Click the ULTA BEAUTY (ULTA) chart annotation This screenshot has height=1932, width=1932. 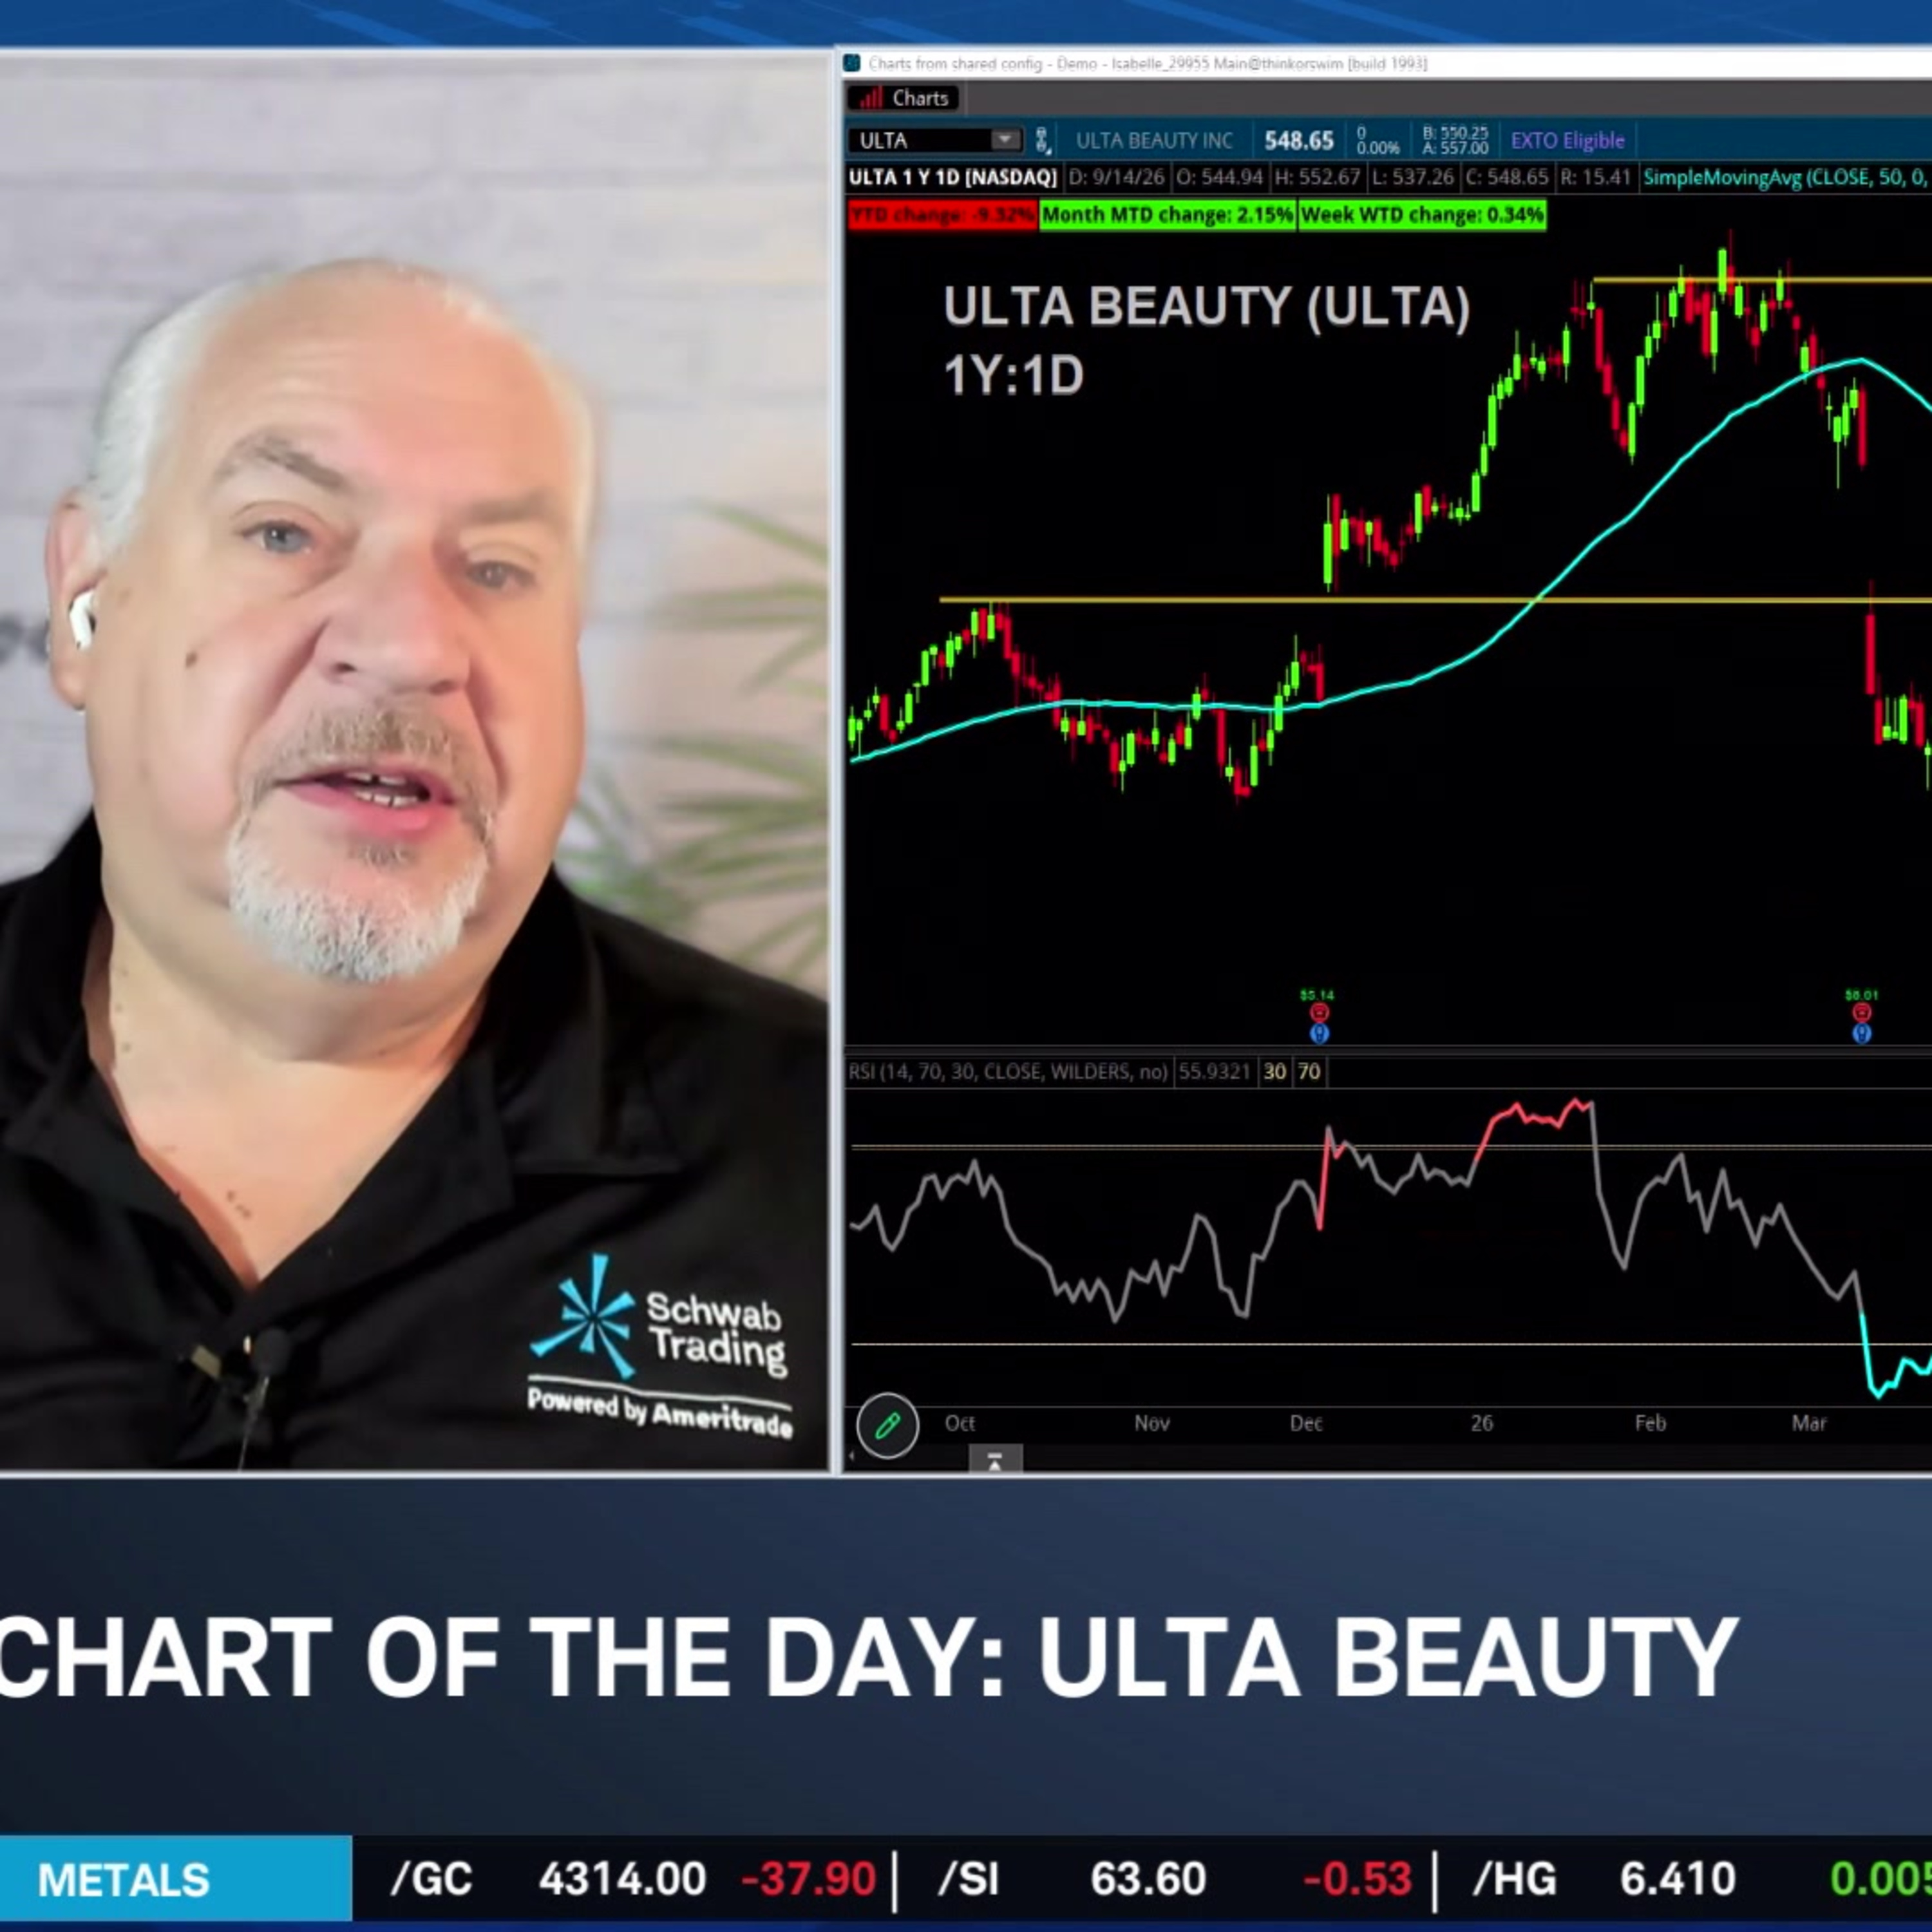point(1206,307)
